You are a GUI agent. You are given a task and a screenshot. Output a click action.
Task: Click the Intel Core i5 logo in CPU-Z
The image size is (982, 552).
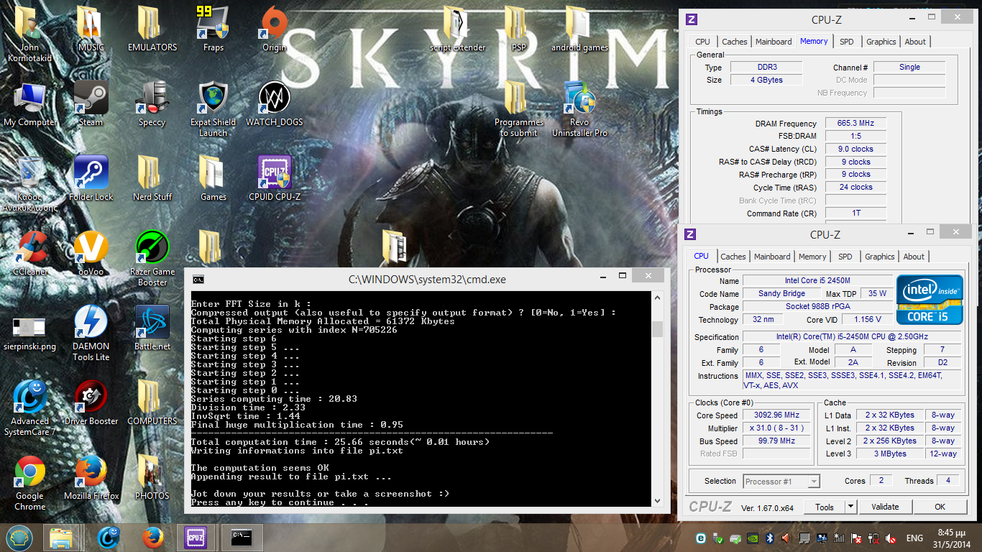[x=930, y=300]
